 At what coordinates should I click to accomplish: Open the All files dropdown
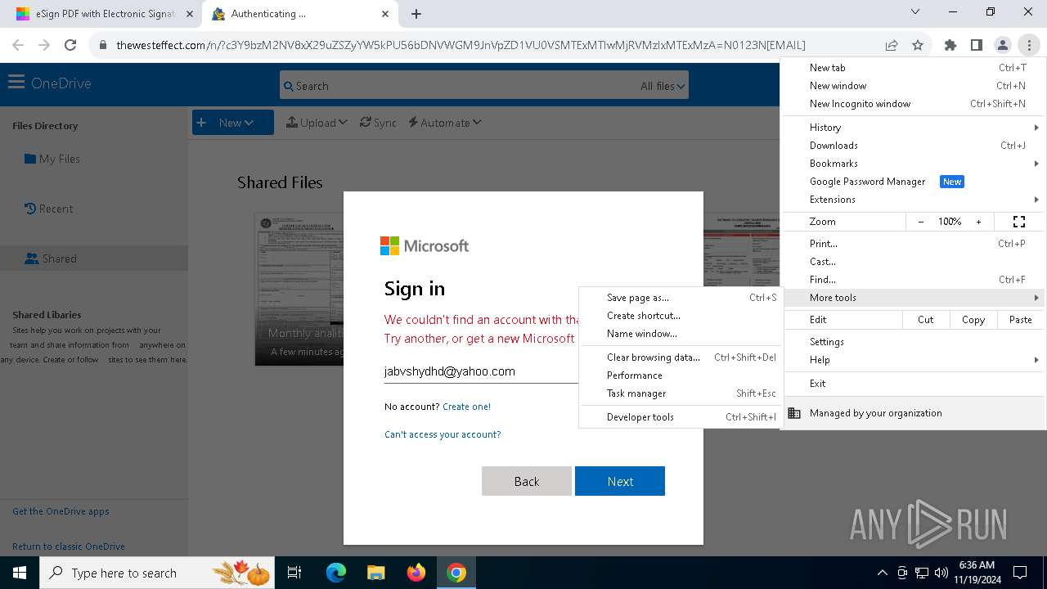663,86
